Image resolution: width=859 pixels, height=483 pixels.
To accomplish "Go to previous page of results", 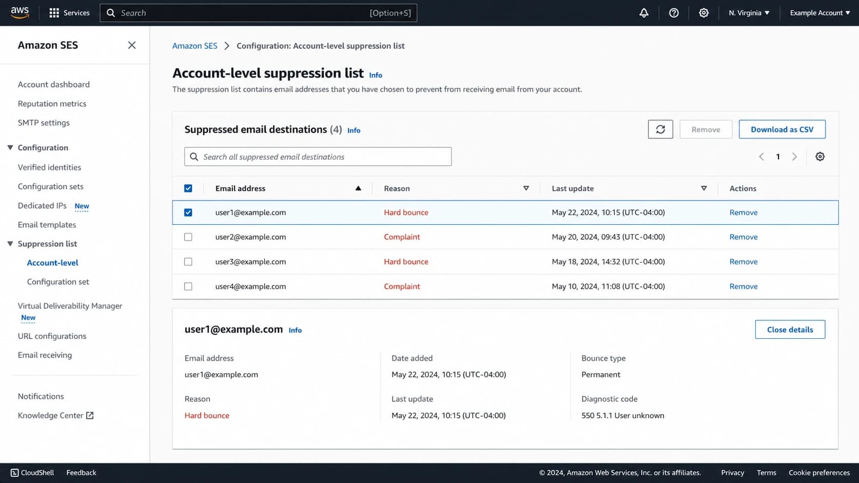I will tap(761, 157).
